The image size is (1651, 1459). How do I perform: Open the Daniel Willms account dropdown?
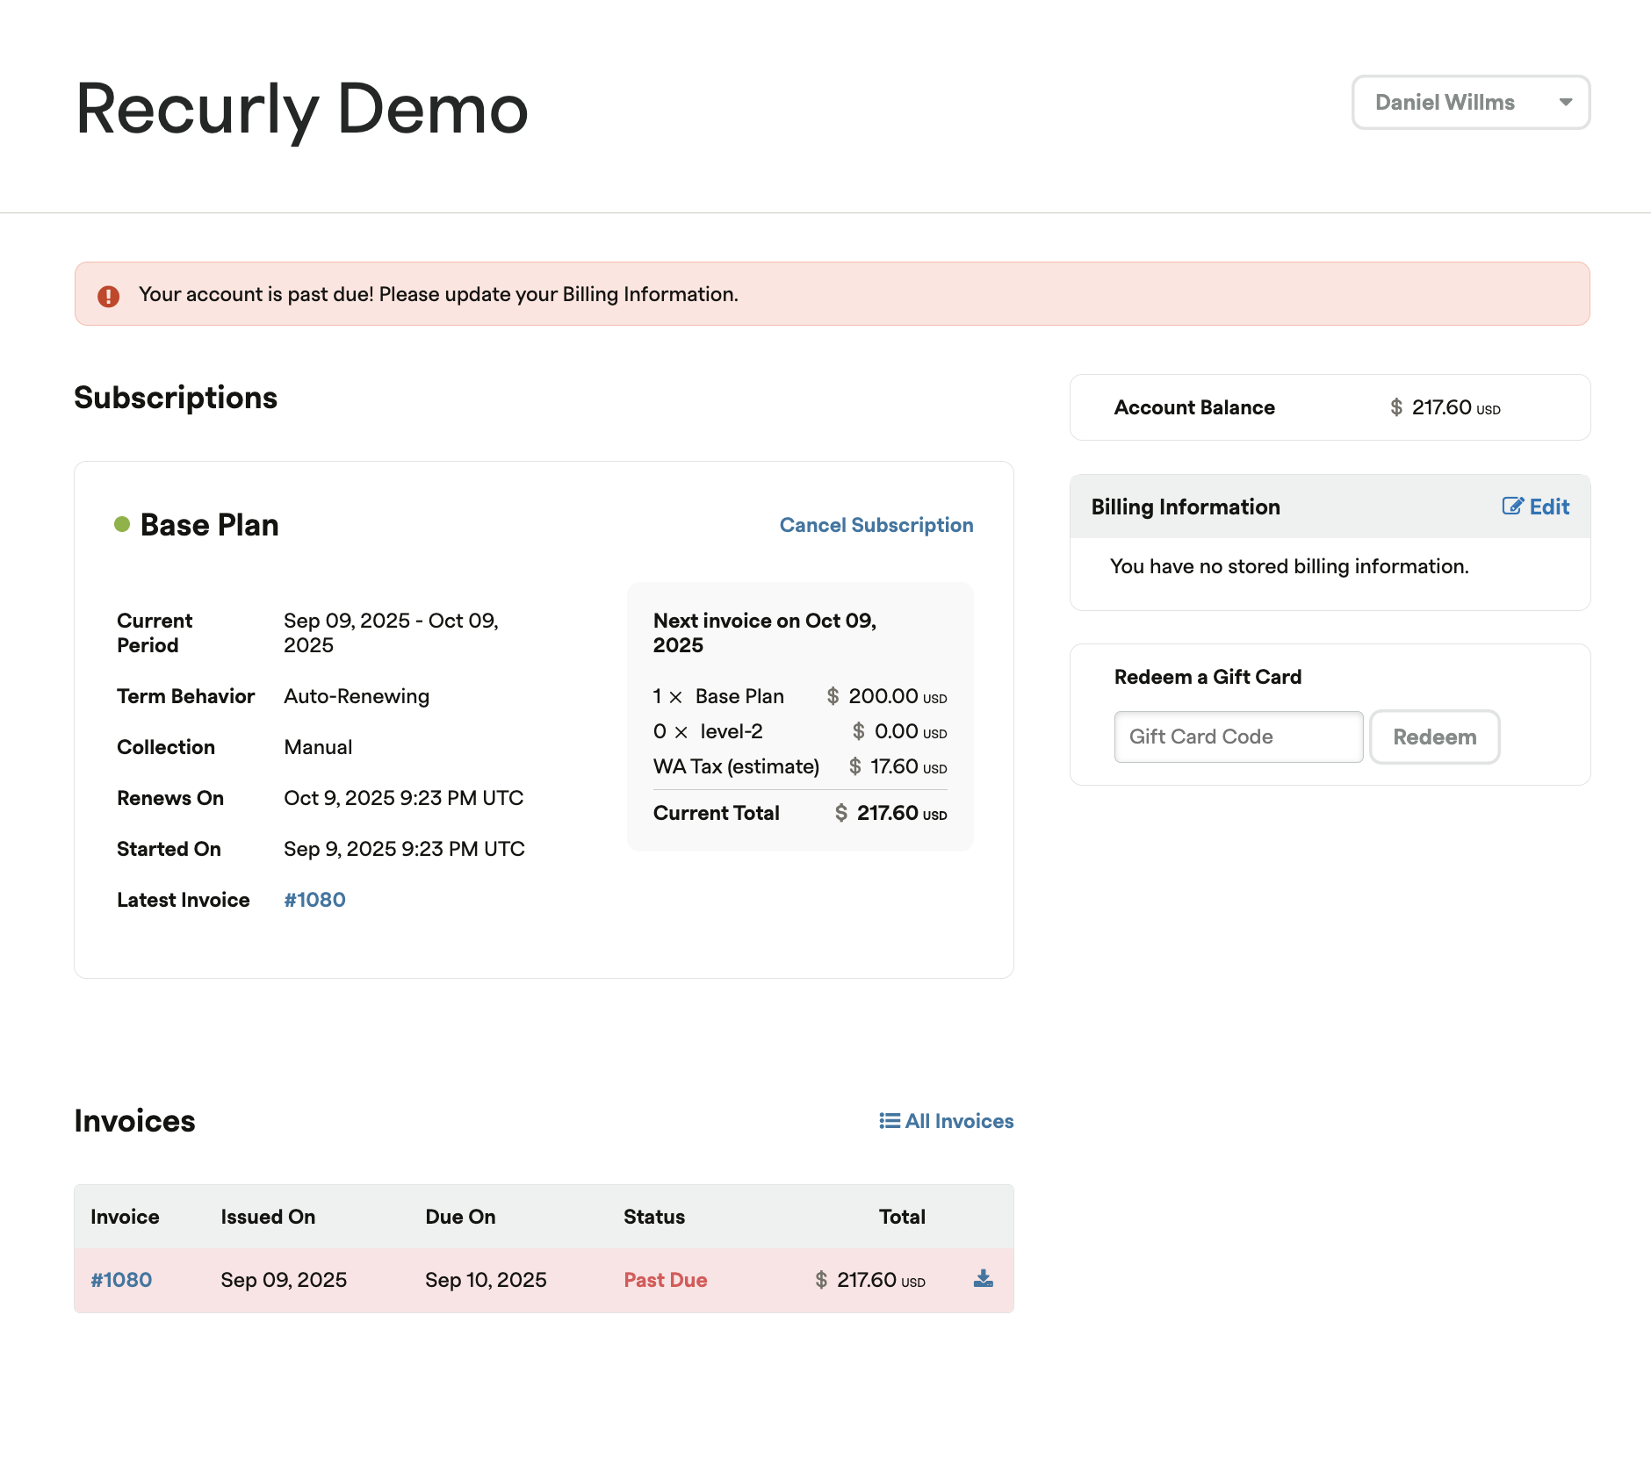point(1471,103)
